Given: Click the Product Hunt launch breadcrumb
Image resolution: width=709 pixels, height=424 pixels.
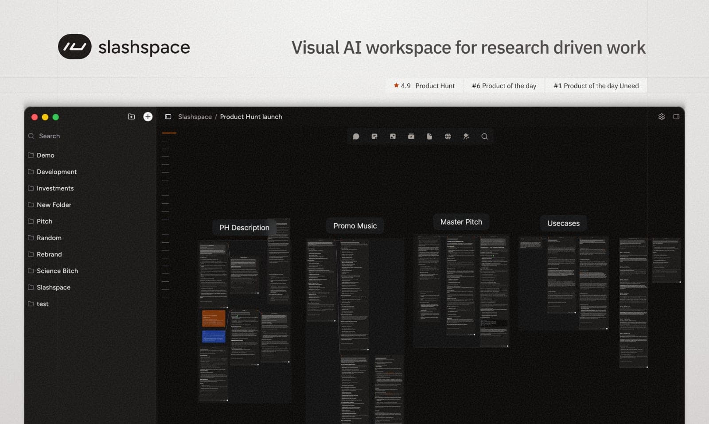Looking at the screenshot, I should pos(251,117).
